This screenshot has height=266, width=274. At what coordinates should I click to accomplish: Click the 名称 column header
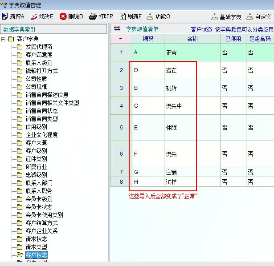pos(192,39)
